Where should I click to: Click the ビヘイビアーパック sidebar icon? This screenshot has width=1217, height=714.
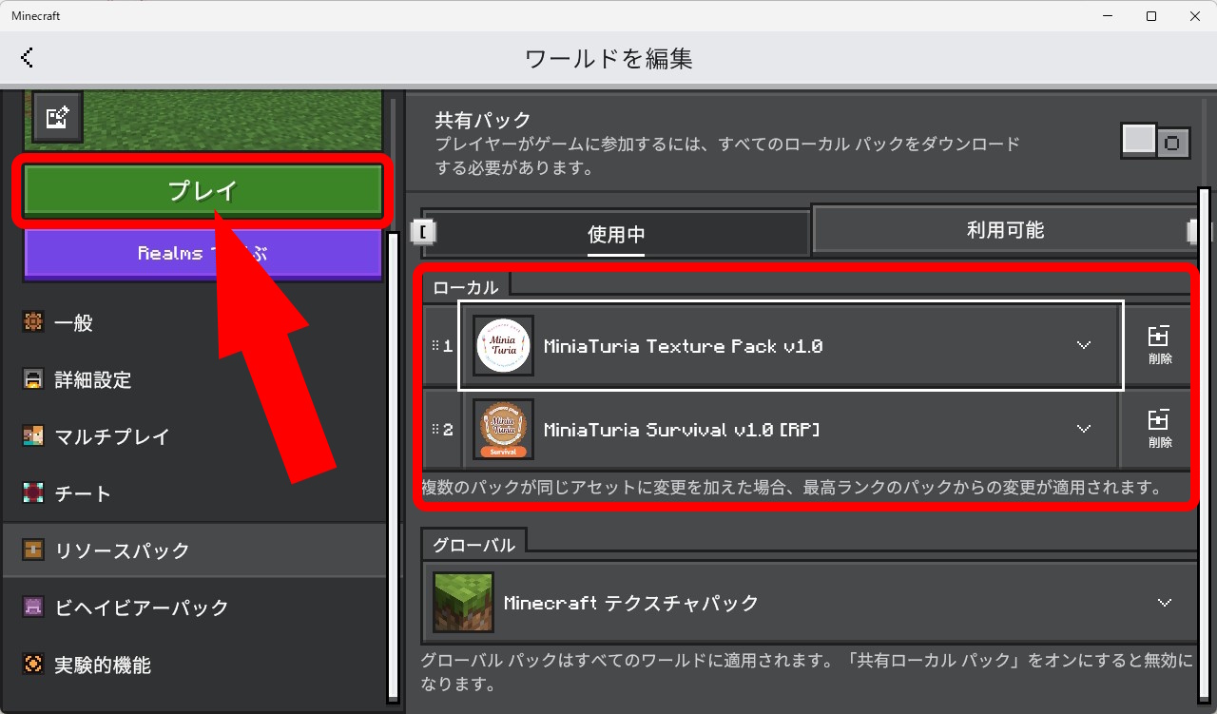click(33, 608)
